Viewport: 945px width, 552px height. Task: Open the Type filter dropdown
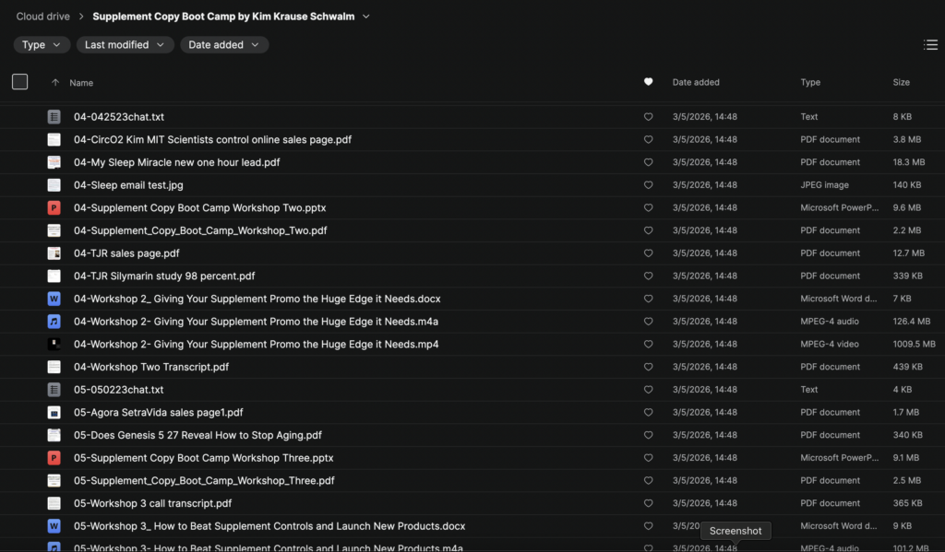tap(42, 44)
